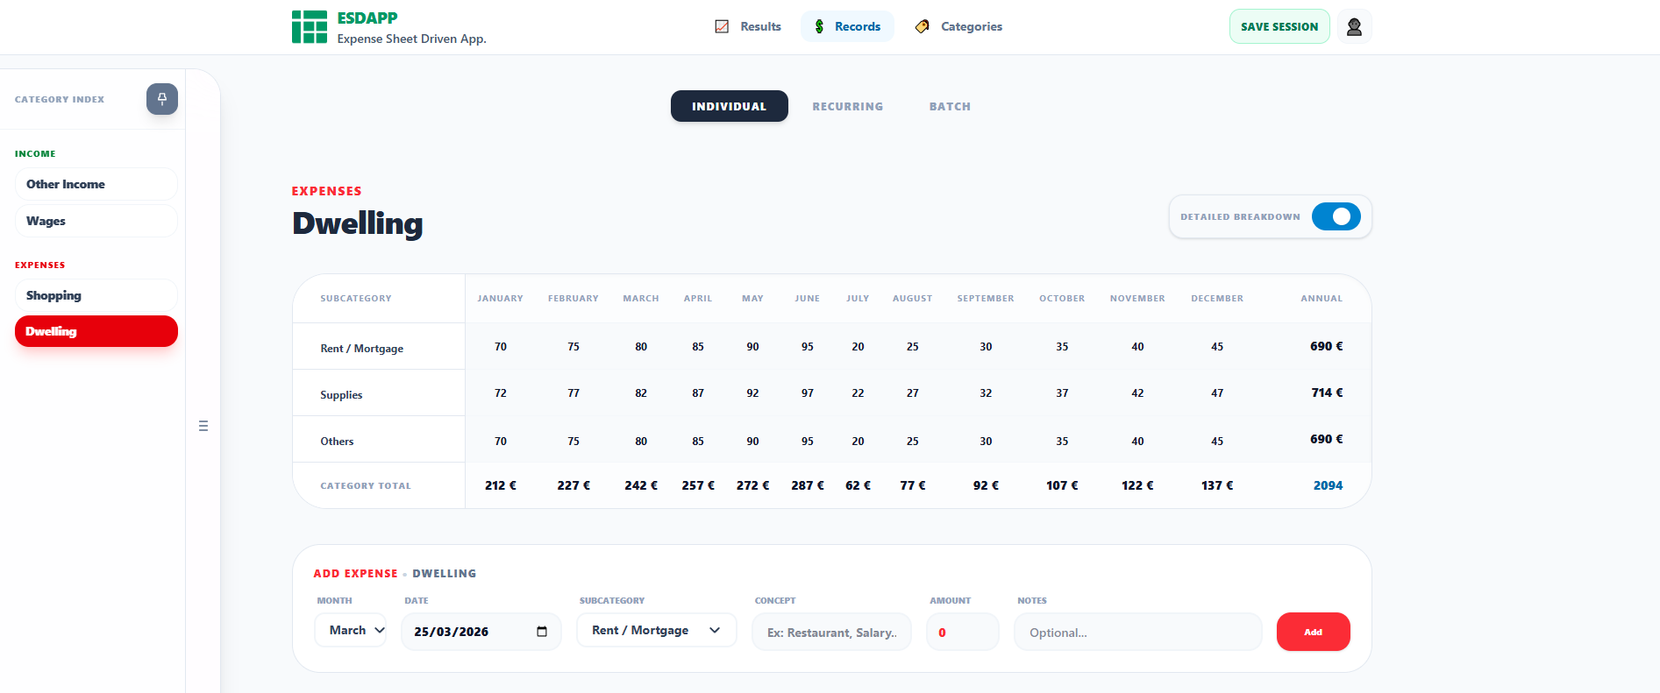Click Supplies July value 22
This screenshot has height=693, width=1660.
858,393
